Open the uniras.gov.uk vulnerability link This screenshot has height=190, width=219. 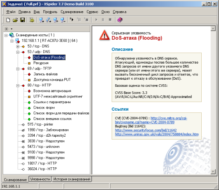pos(157,134)
